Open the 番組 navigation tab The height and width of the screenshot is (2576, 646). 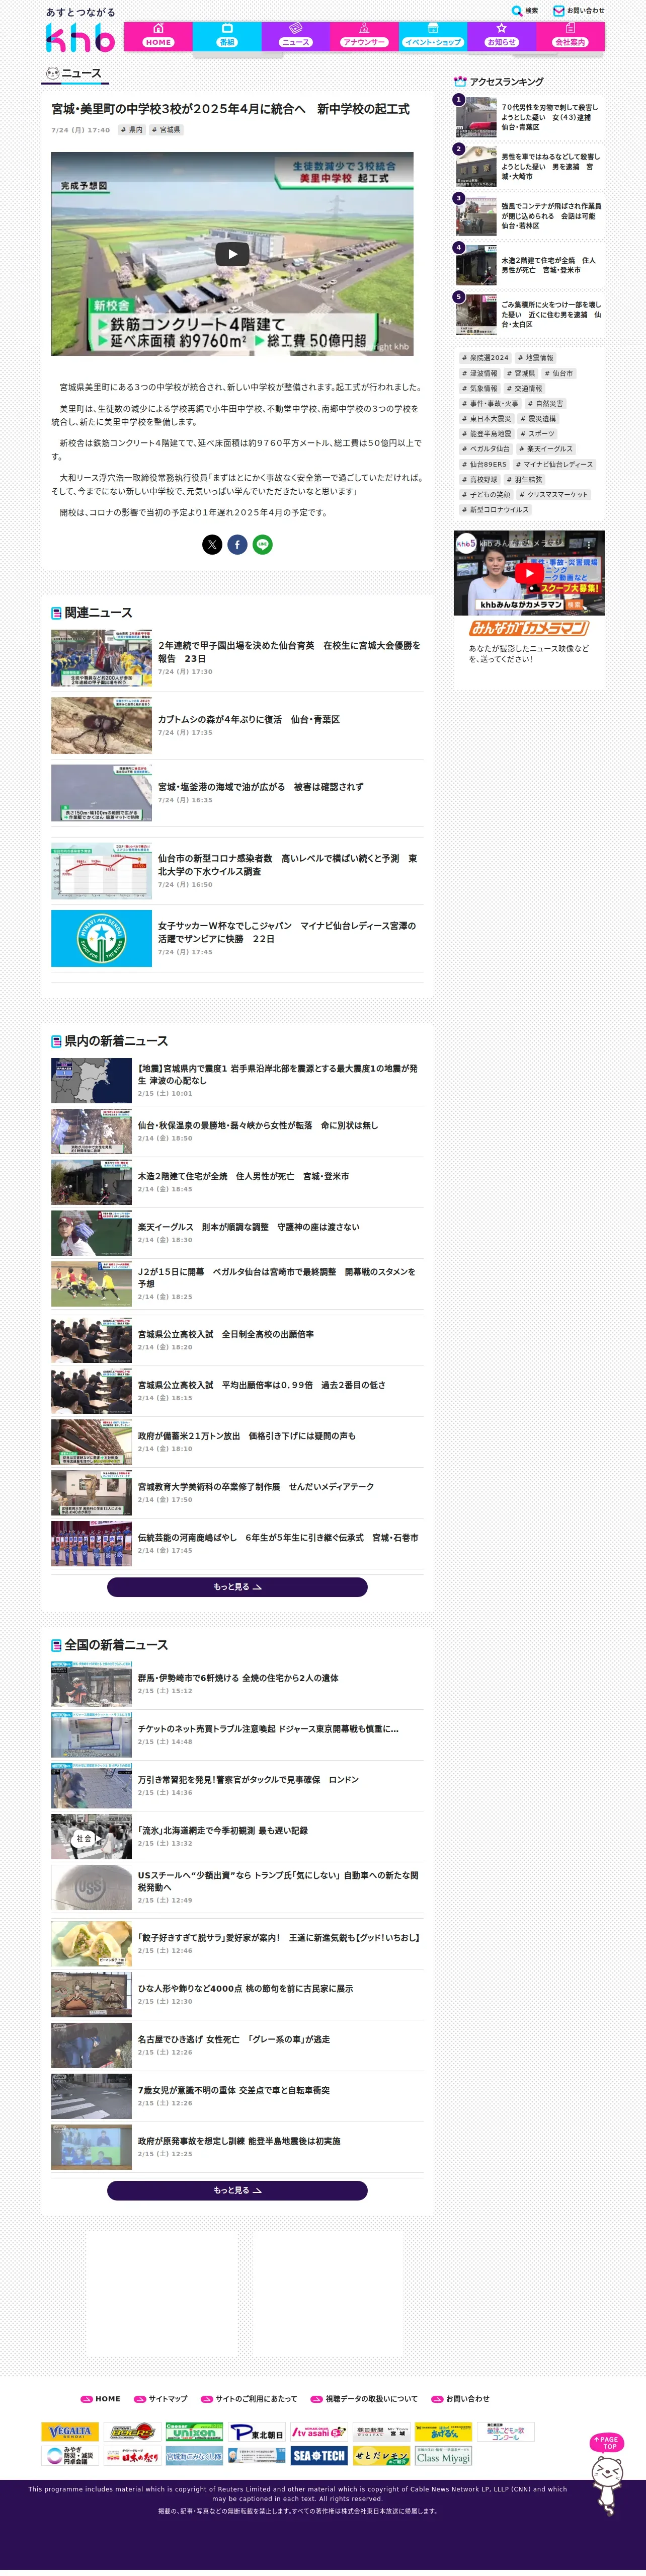(x=227, y=36)
